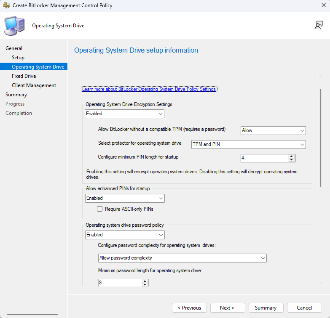This screenshot has height=318, width=330.
Task: Open Learn more about BitLocker OS Drive link
Action: (149, 89)
